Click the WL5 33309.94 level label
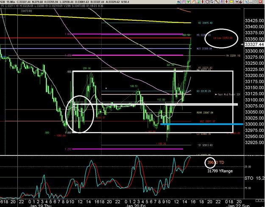This screenshot has width=265, height=207. pyautogui.click(x=204, y=49)
